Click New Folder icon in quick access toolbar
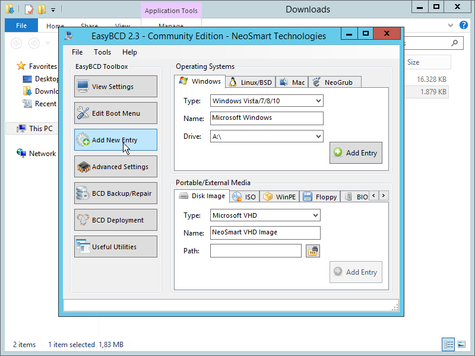This screenshot has height=356, width=475. click(42, 9)
